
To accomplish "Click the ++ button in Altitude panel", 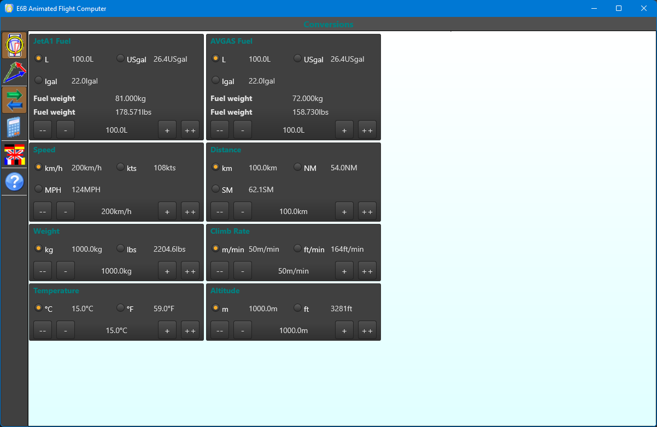I will 367,330.
